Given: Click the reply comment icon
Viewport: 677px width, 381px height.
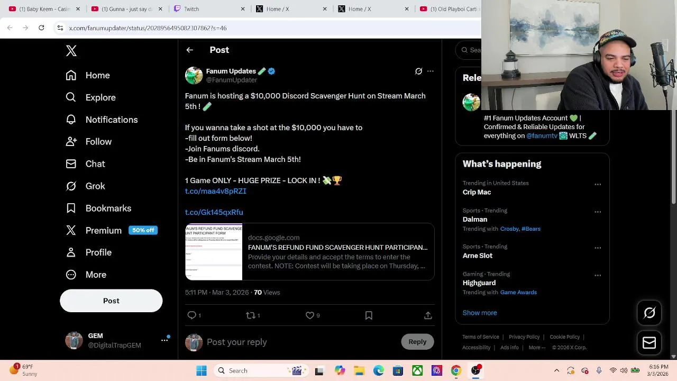Looking at the screenshot, I should tap(191, 315).
